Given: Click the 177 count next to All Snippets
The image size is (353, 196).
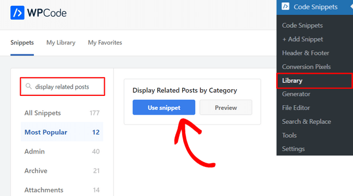Looking at the screenshot, I should [x=94, y=113].
